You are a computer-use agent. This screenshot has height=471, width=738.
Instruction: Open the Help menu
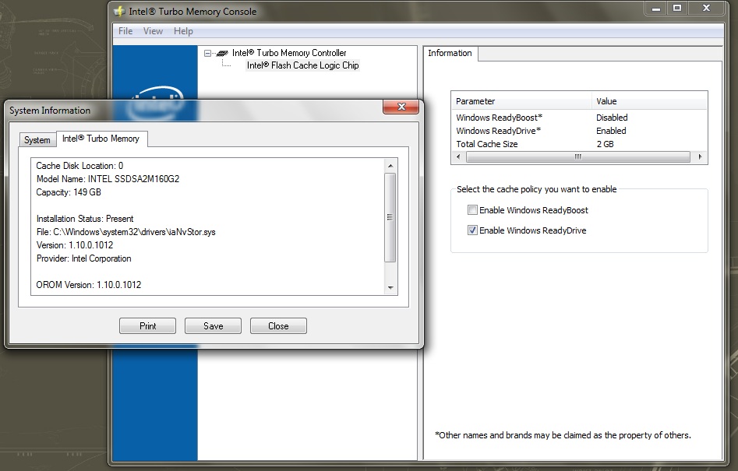(x=183, y=31)
